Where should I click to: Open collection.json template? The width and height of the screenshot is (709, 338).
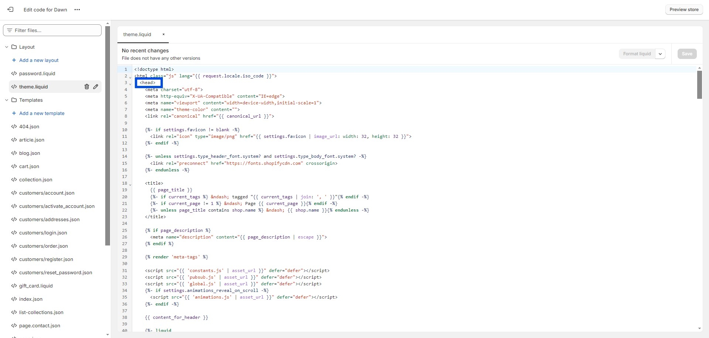[x=35, y=180]
